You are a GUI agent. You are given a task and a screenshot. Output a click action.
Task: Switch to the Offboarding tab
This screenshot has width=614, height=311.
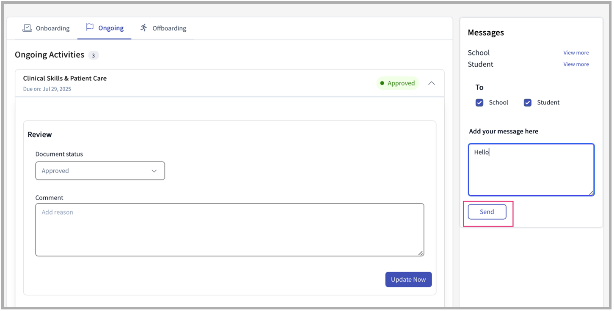(x=169, y=28)
